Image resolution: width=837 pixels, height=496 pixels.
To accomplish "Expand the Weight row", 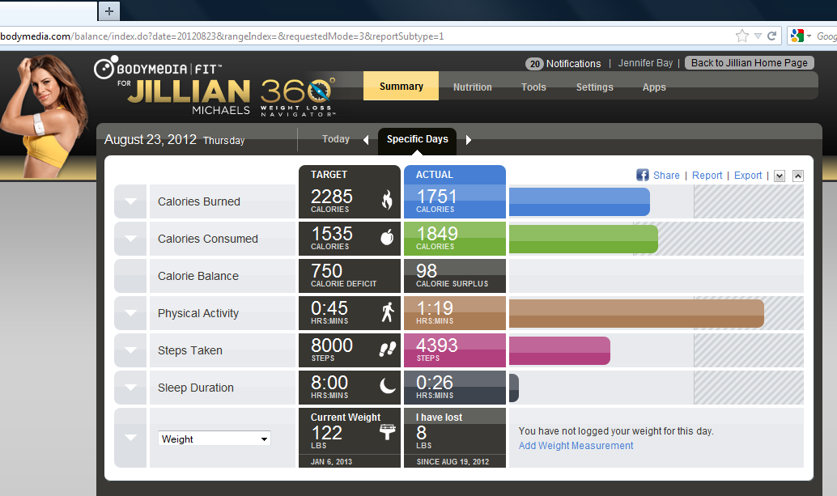I will tap(130, 438).
